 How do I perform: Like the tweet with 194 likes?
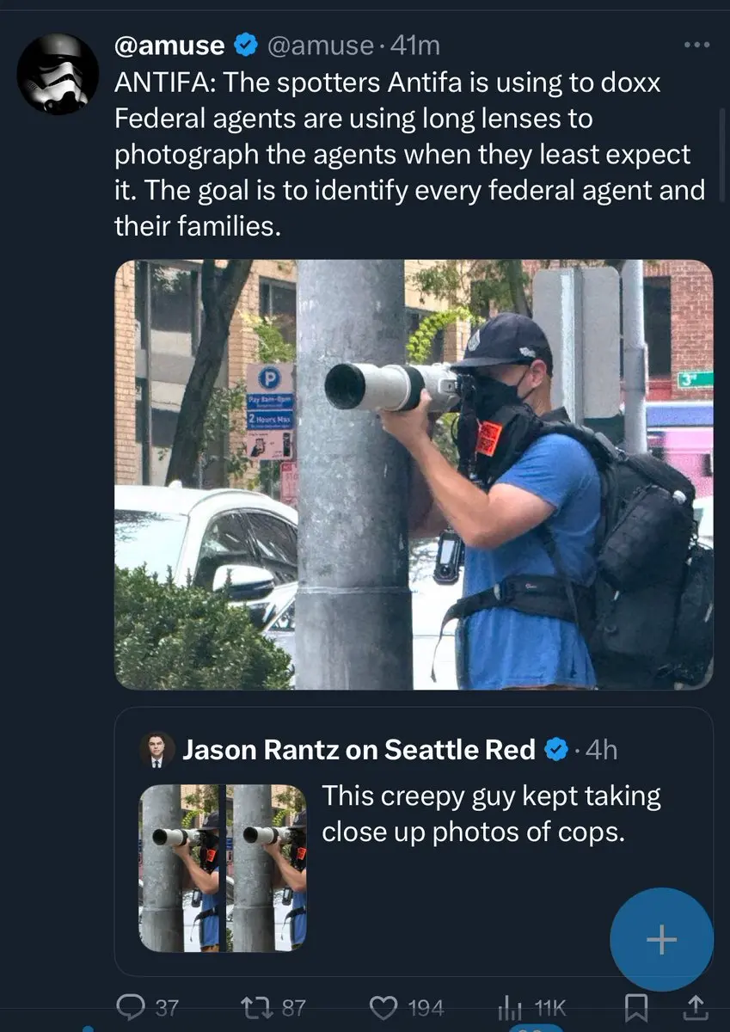point(407,1007)
